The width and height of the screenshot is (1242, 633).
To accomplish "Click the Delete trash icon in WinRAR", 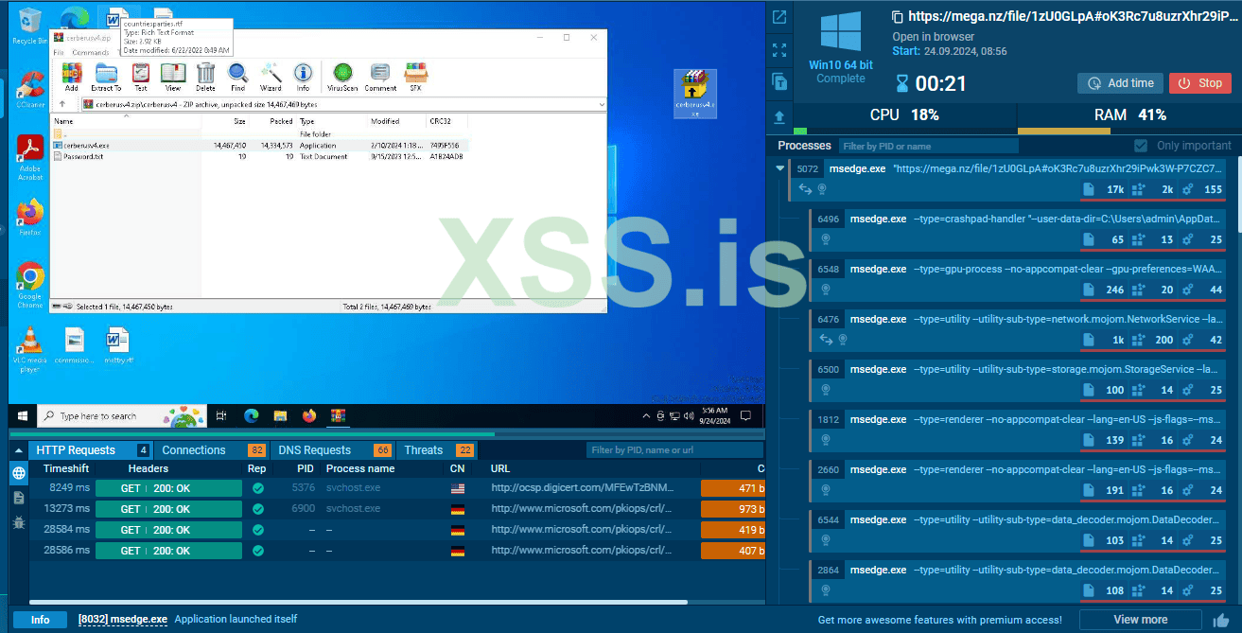I will 205,76.
